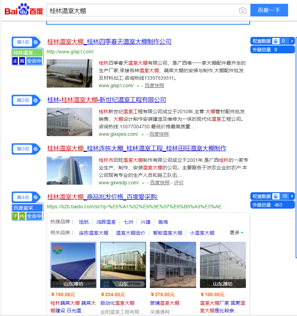Click supplier name 金阳温室工程有限...
Screen dimensions: 297x316
point(122,312)
